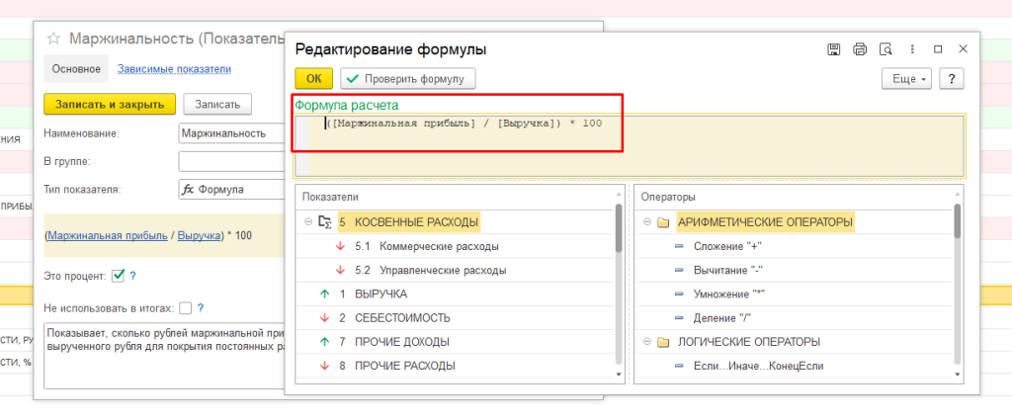Viewport: 1012px width, 420px height.
Task: Click the green checkmark on Проверить формулу
Action: (353, 79)
